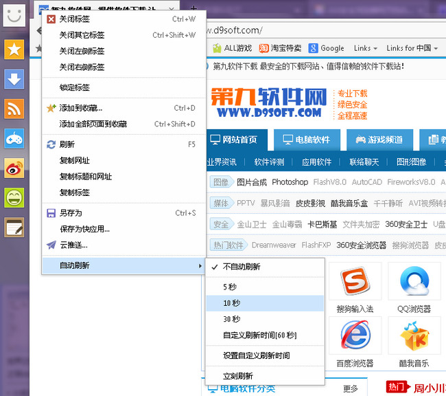
Task: Choose 添加全部页面到收藏 menu entry
Action: 124,124
